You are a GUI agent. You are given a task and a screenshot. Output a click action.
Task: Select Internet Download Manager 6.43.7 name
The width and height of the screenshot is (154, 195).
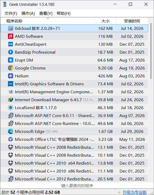(48, 100)
